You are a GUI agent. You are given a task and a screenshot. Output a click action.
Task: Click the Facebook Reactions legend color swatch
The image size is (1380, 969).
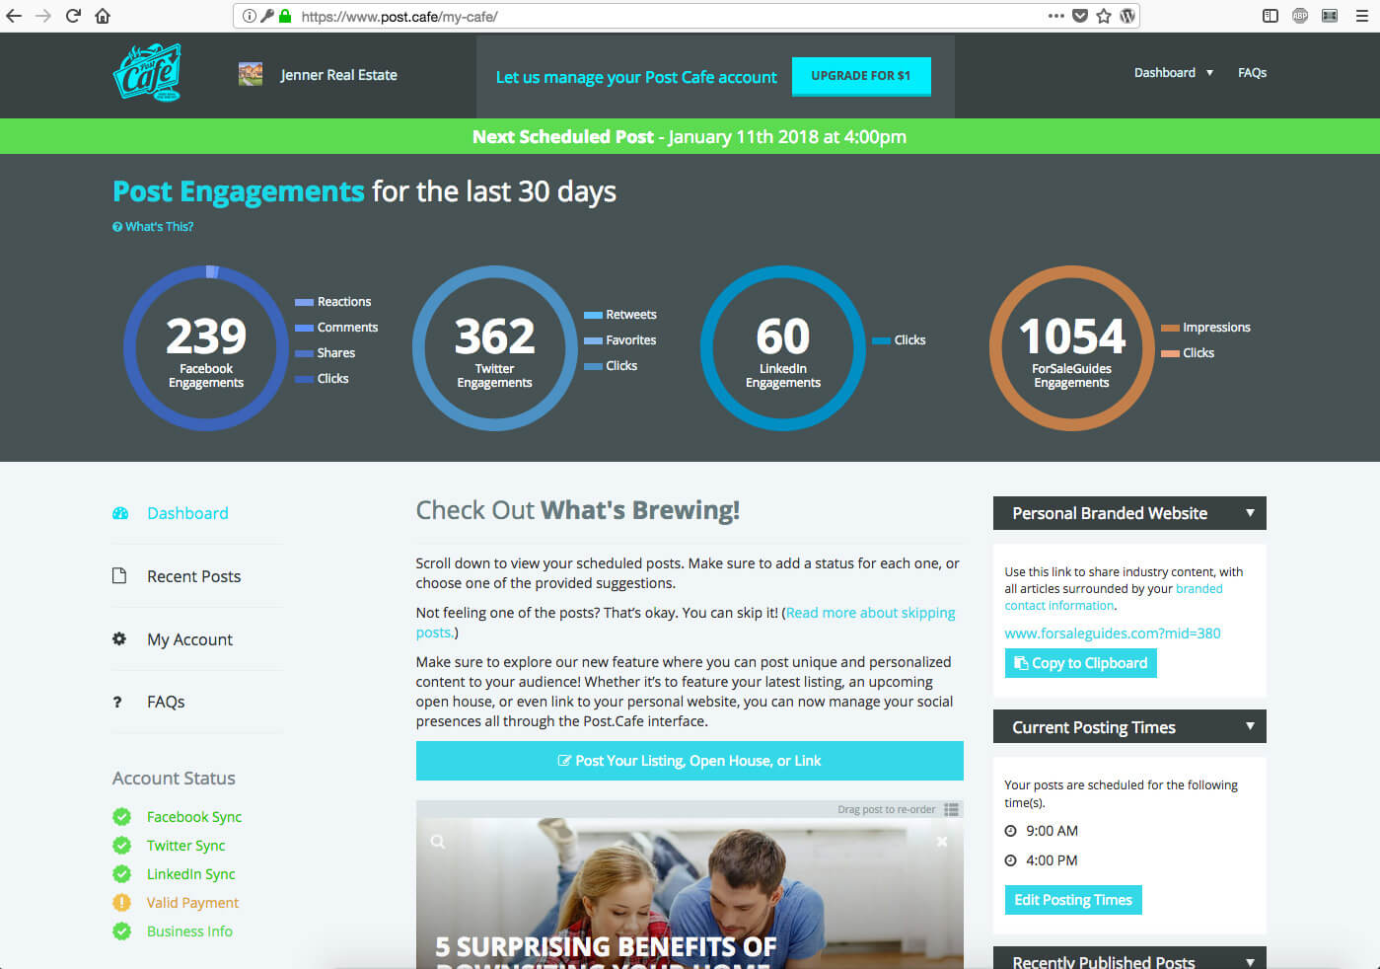(304, 302)
